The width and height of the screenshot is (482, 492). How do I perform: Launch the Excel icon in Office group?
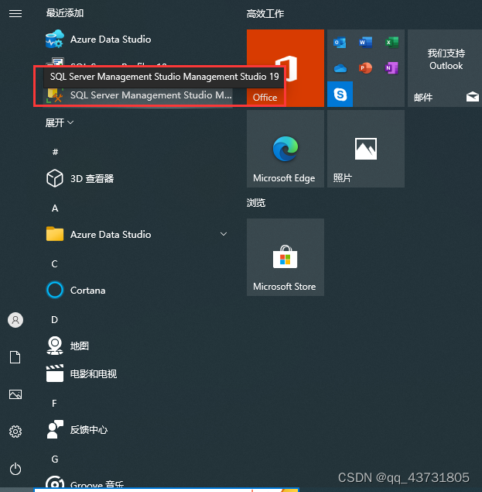391,42
